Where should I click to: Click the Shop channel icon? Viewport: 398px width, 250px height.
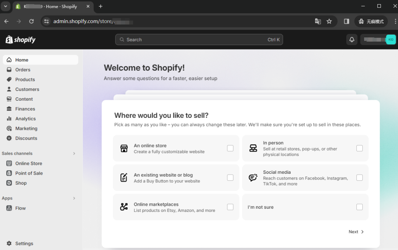coord(9,183)
